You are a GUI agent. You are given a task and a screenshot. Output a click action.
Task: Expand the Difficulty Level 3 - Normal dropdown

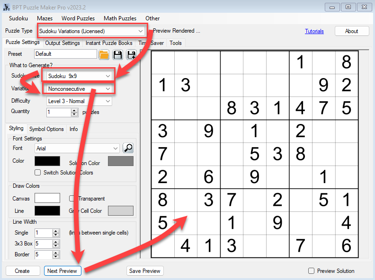108,101
